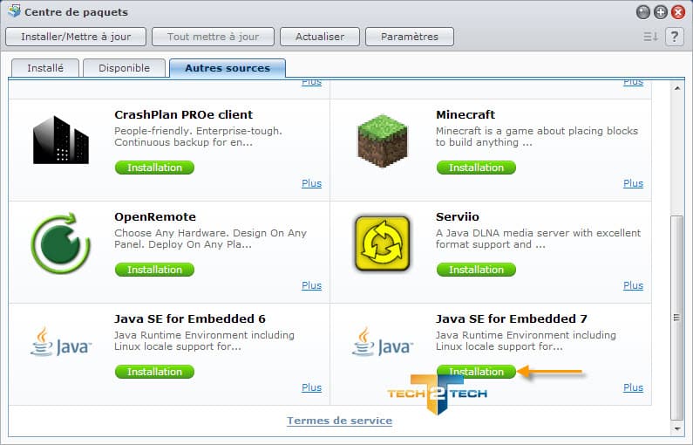Click the scrollbar down arrow
Image resolution: width=693 pixels, height=445 pixels.
pyautogui.click(x=677, y=428)
